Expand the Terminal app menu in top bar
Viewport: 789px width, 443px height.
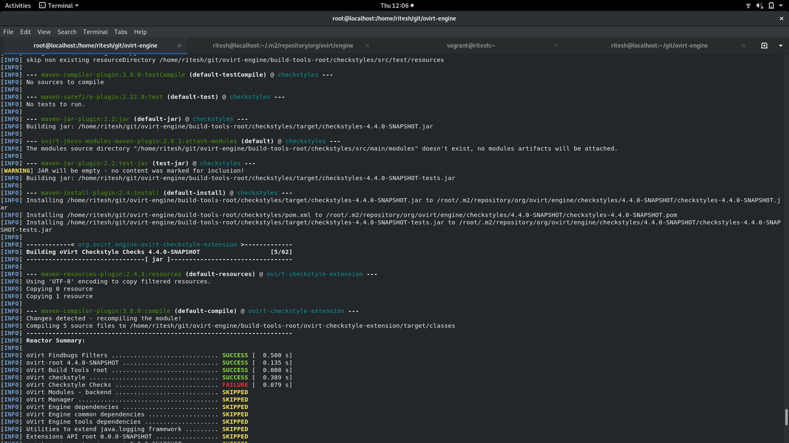click(59, 5)
